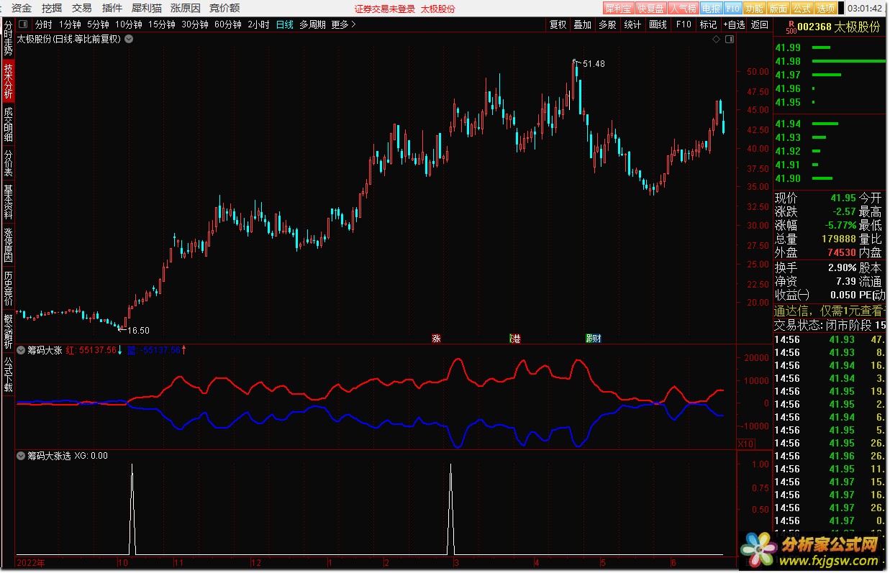
Task: Select the 30分钟 period
Action: coord(195,24)
